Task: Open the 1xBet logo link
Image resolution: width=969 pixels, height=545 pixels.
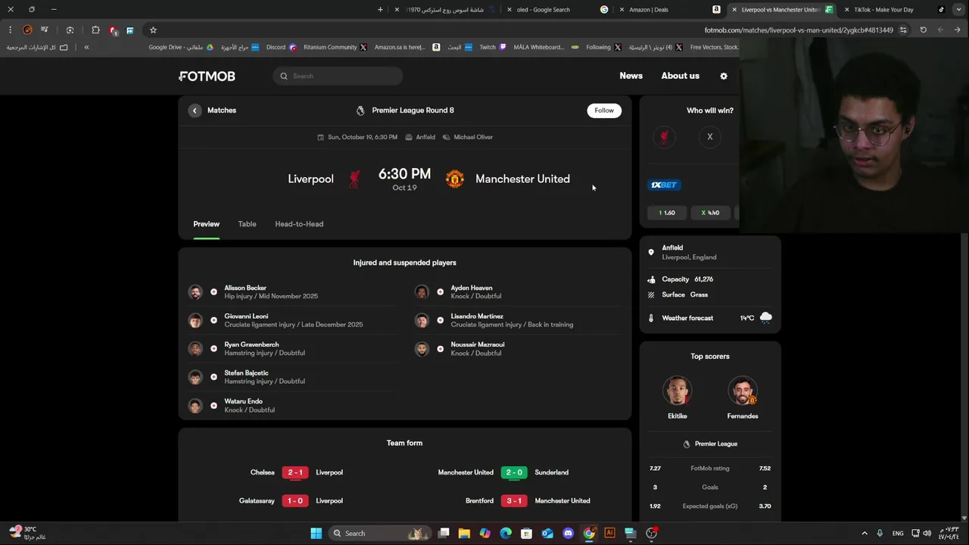Action: click(x=665, y=185)
